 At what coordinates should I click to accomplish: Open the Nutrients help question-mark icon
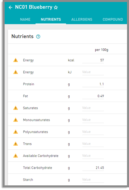click(38, 36)
